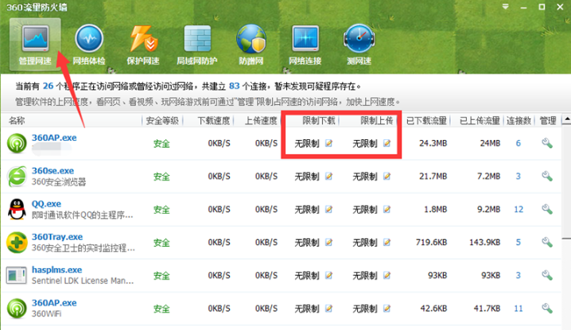Open QQ.exe connection count link 12
571x330 pixels.
click(519, 210)
